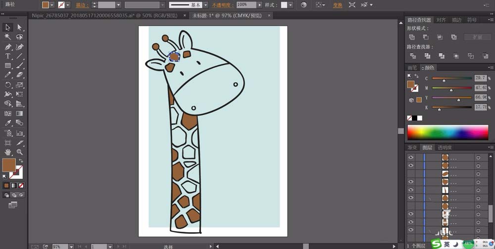This screenshot has height=249, width=495.
Task: Open zoom level 97% dropdown in status bar
Action: click(71, 247)
